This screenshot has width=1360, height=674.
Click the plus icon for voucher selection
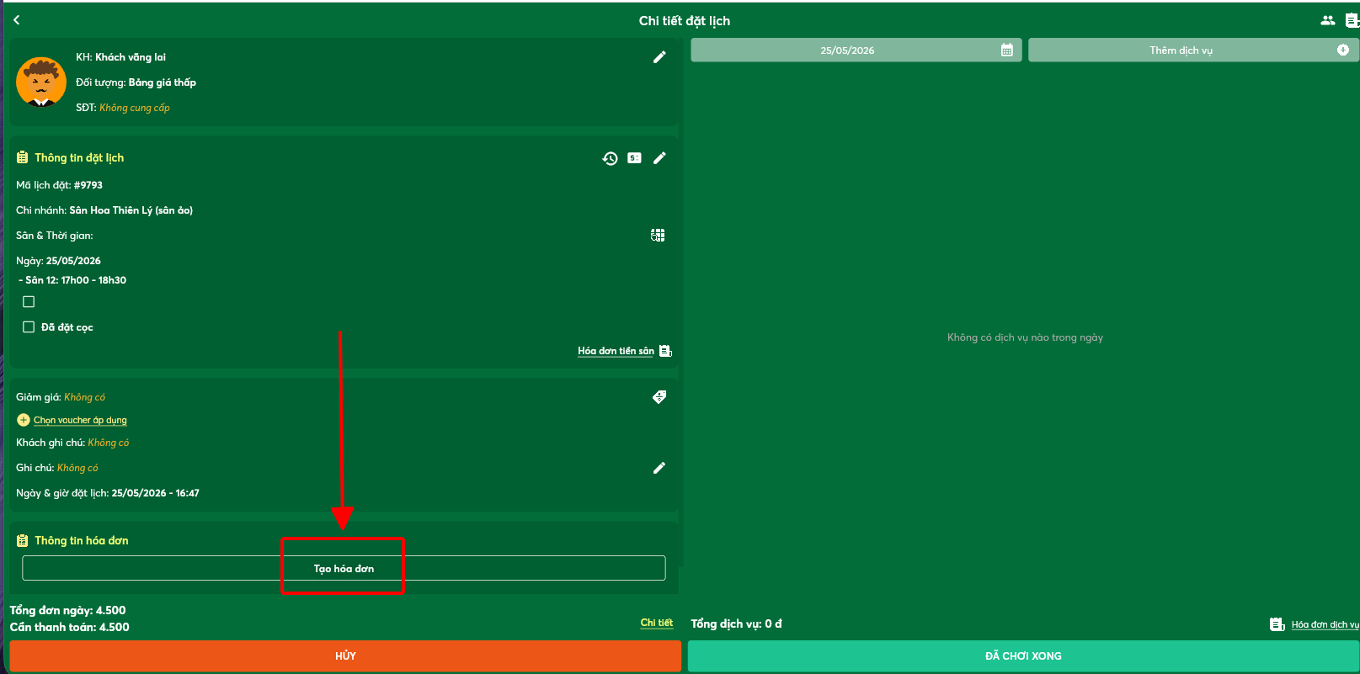(24, 420)
